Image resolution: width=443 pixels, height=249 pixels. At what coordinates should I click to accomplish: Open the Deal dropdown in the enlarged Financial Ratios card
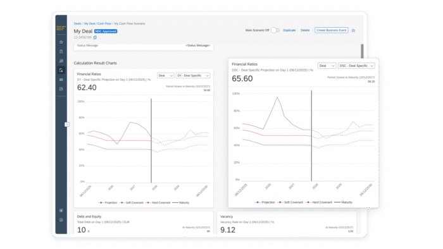coord(327,66)
